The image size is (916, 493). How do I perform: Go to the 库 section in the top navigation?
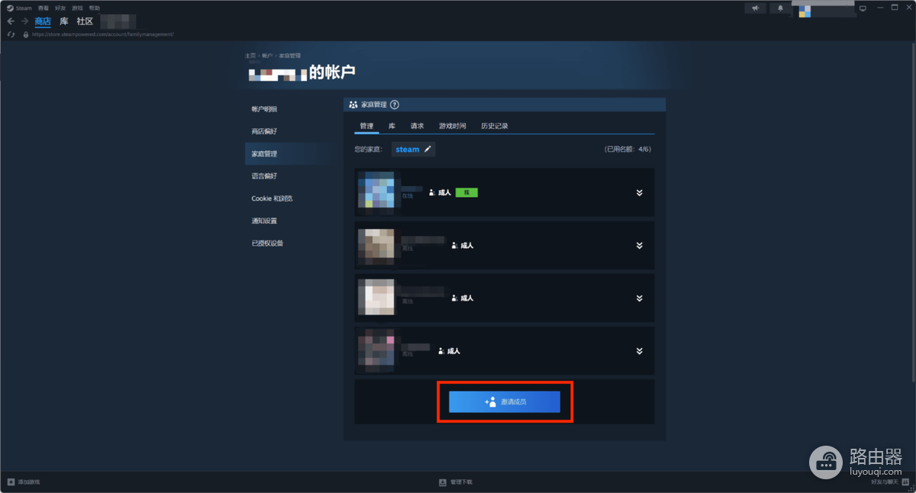tap(64, 21)
